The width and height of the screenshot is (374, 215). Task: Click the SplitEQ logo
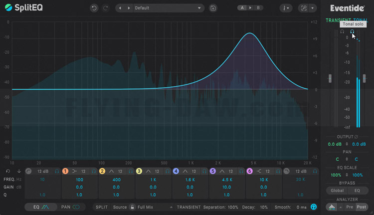click(x=24, y=7)
